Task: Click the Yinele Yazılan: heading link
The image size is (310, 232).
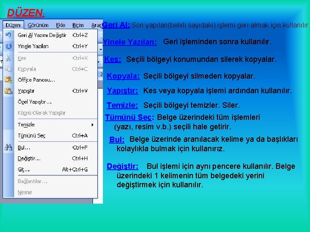Action: [130, 42]
